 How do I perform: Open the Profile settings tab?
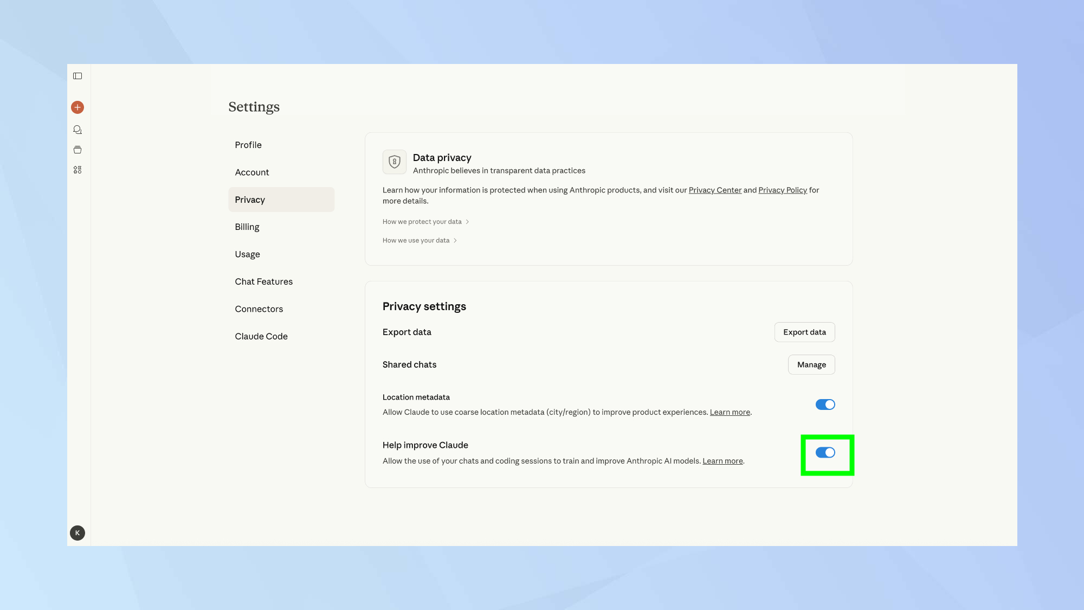[248, 145]
